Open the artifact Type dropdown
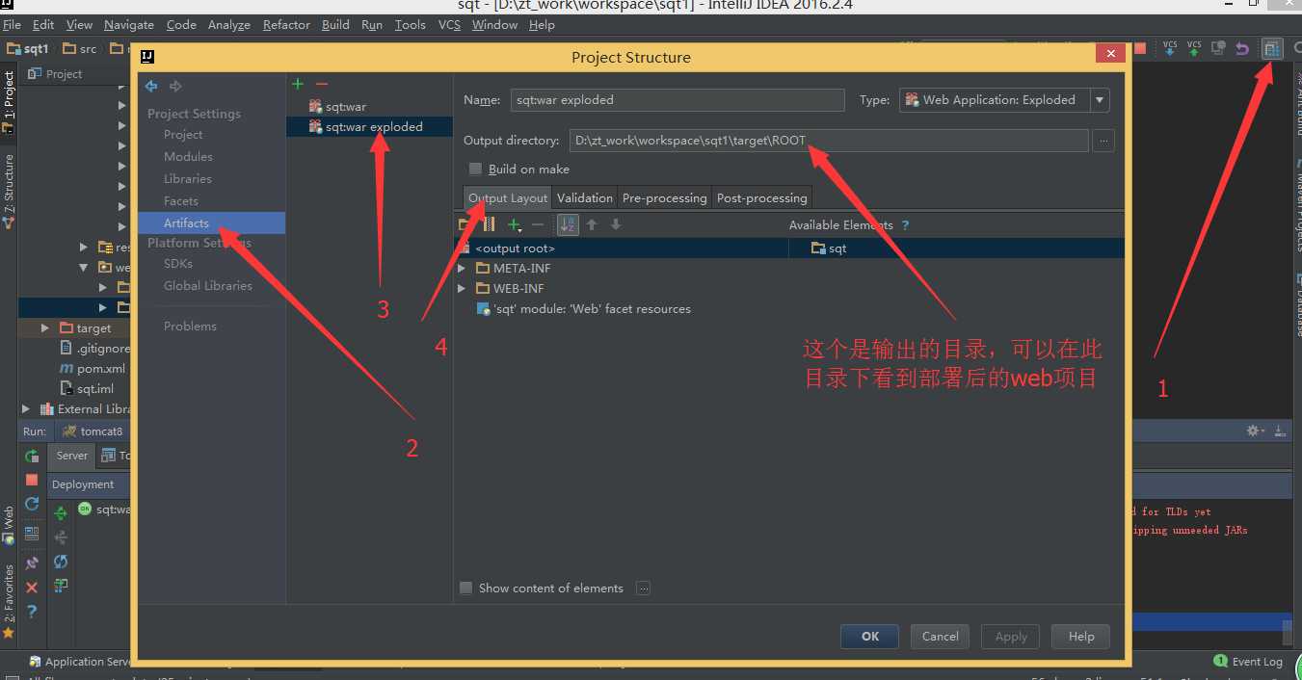Image resolution: width=1302 pixels, height=680 pixels. point(1100,99)
